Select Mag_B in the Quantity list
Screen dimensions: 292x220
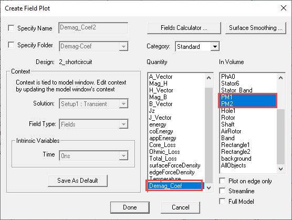click(x=158, y=97)
